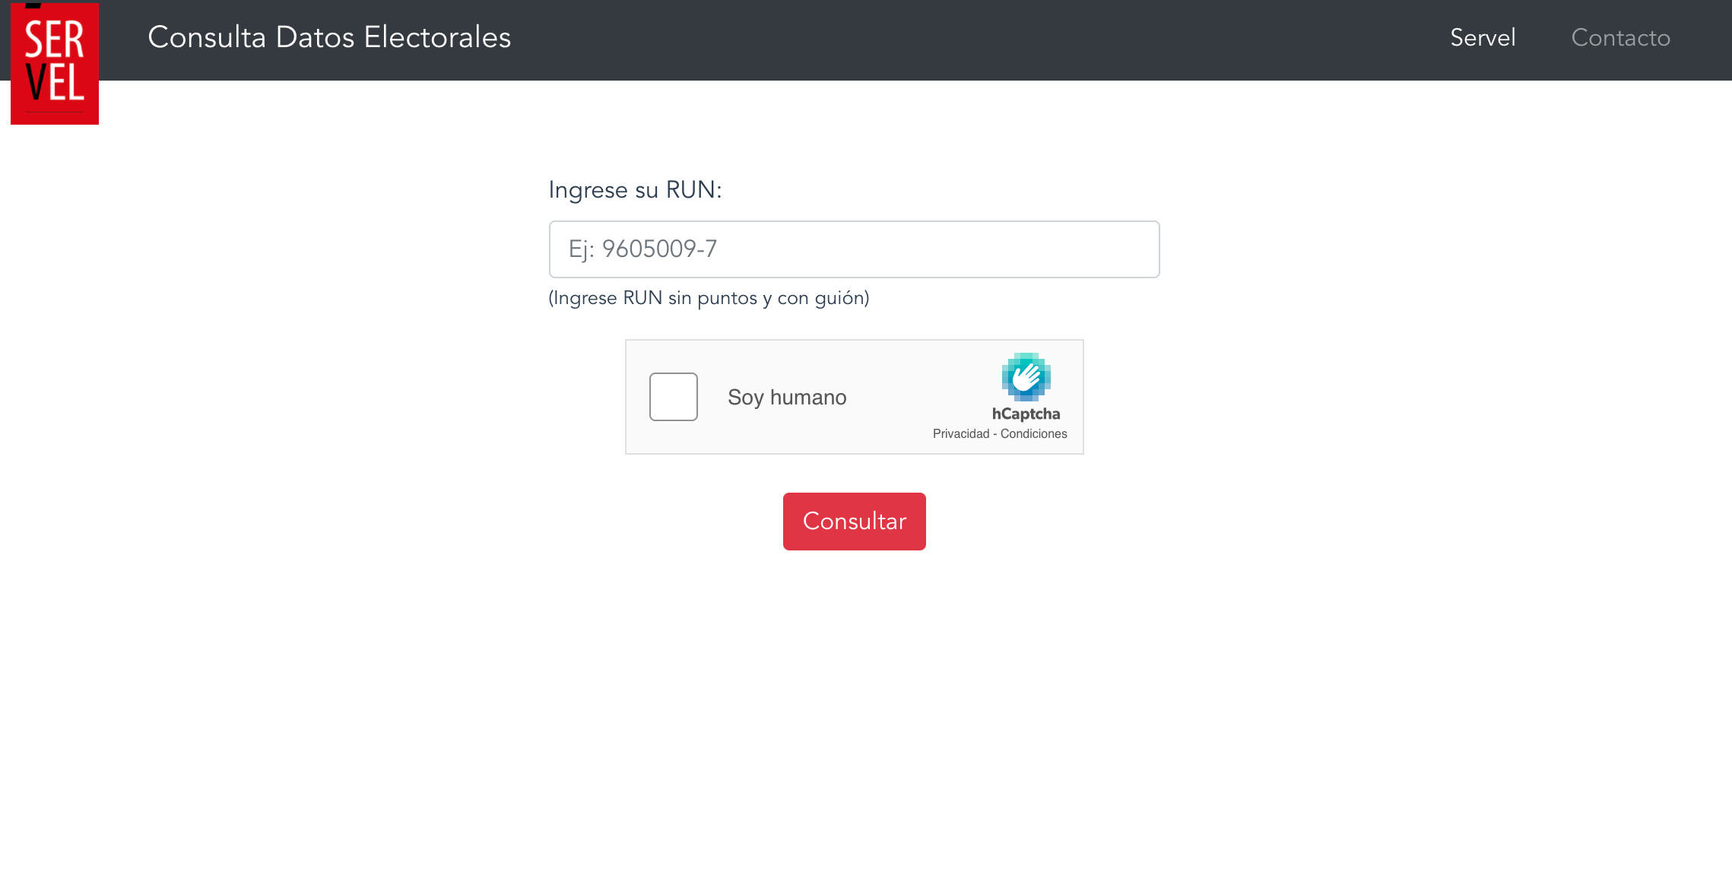Select the SERVEL emblem in the header
This screenshot has height=891, width=1732.
[55, 63]
